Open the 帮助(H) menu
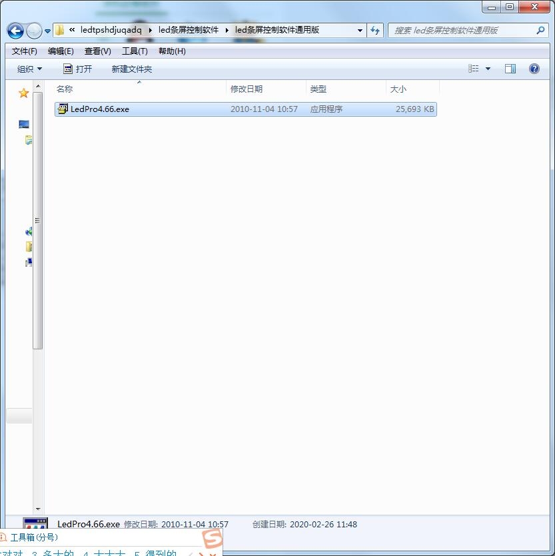Image resolution: width=555 pixels, height=556 pixels. pos(172,51)
